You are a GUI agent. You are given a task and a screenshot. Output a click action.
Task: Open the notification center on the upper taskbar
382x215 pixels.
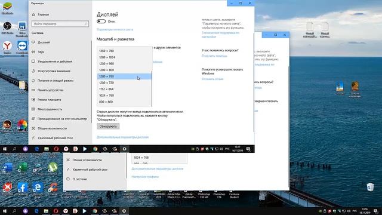pos(249,149)
